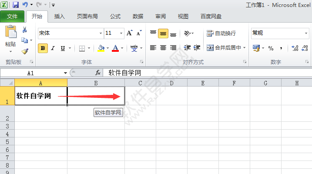Switch to the 公式 ribbon tab
Image resolution: width=312 pixels, height=174 pixels.
[x=115, y=17]
